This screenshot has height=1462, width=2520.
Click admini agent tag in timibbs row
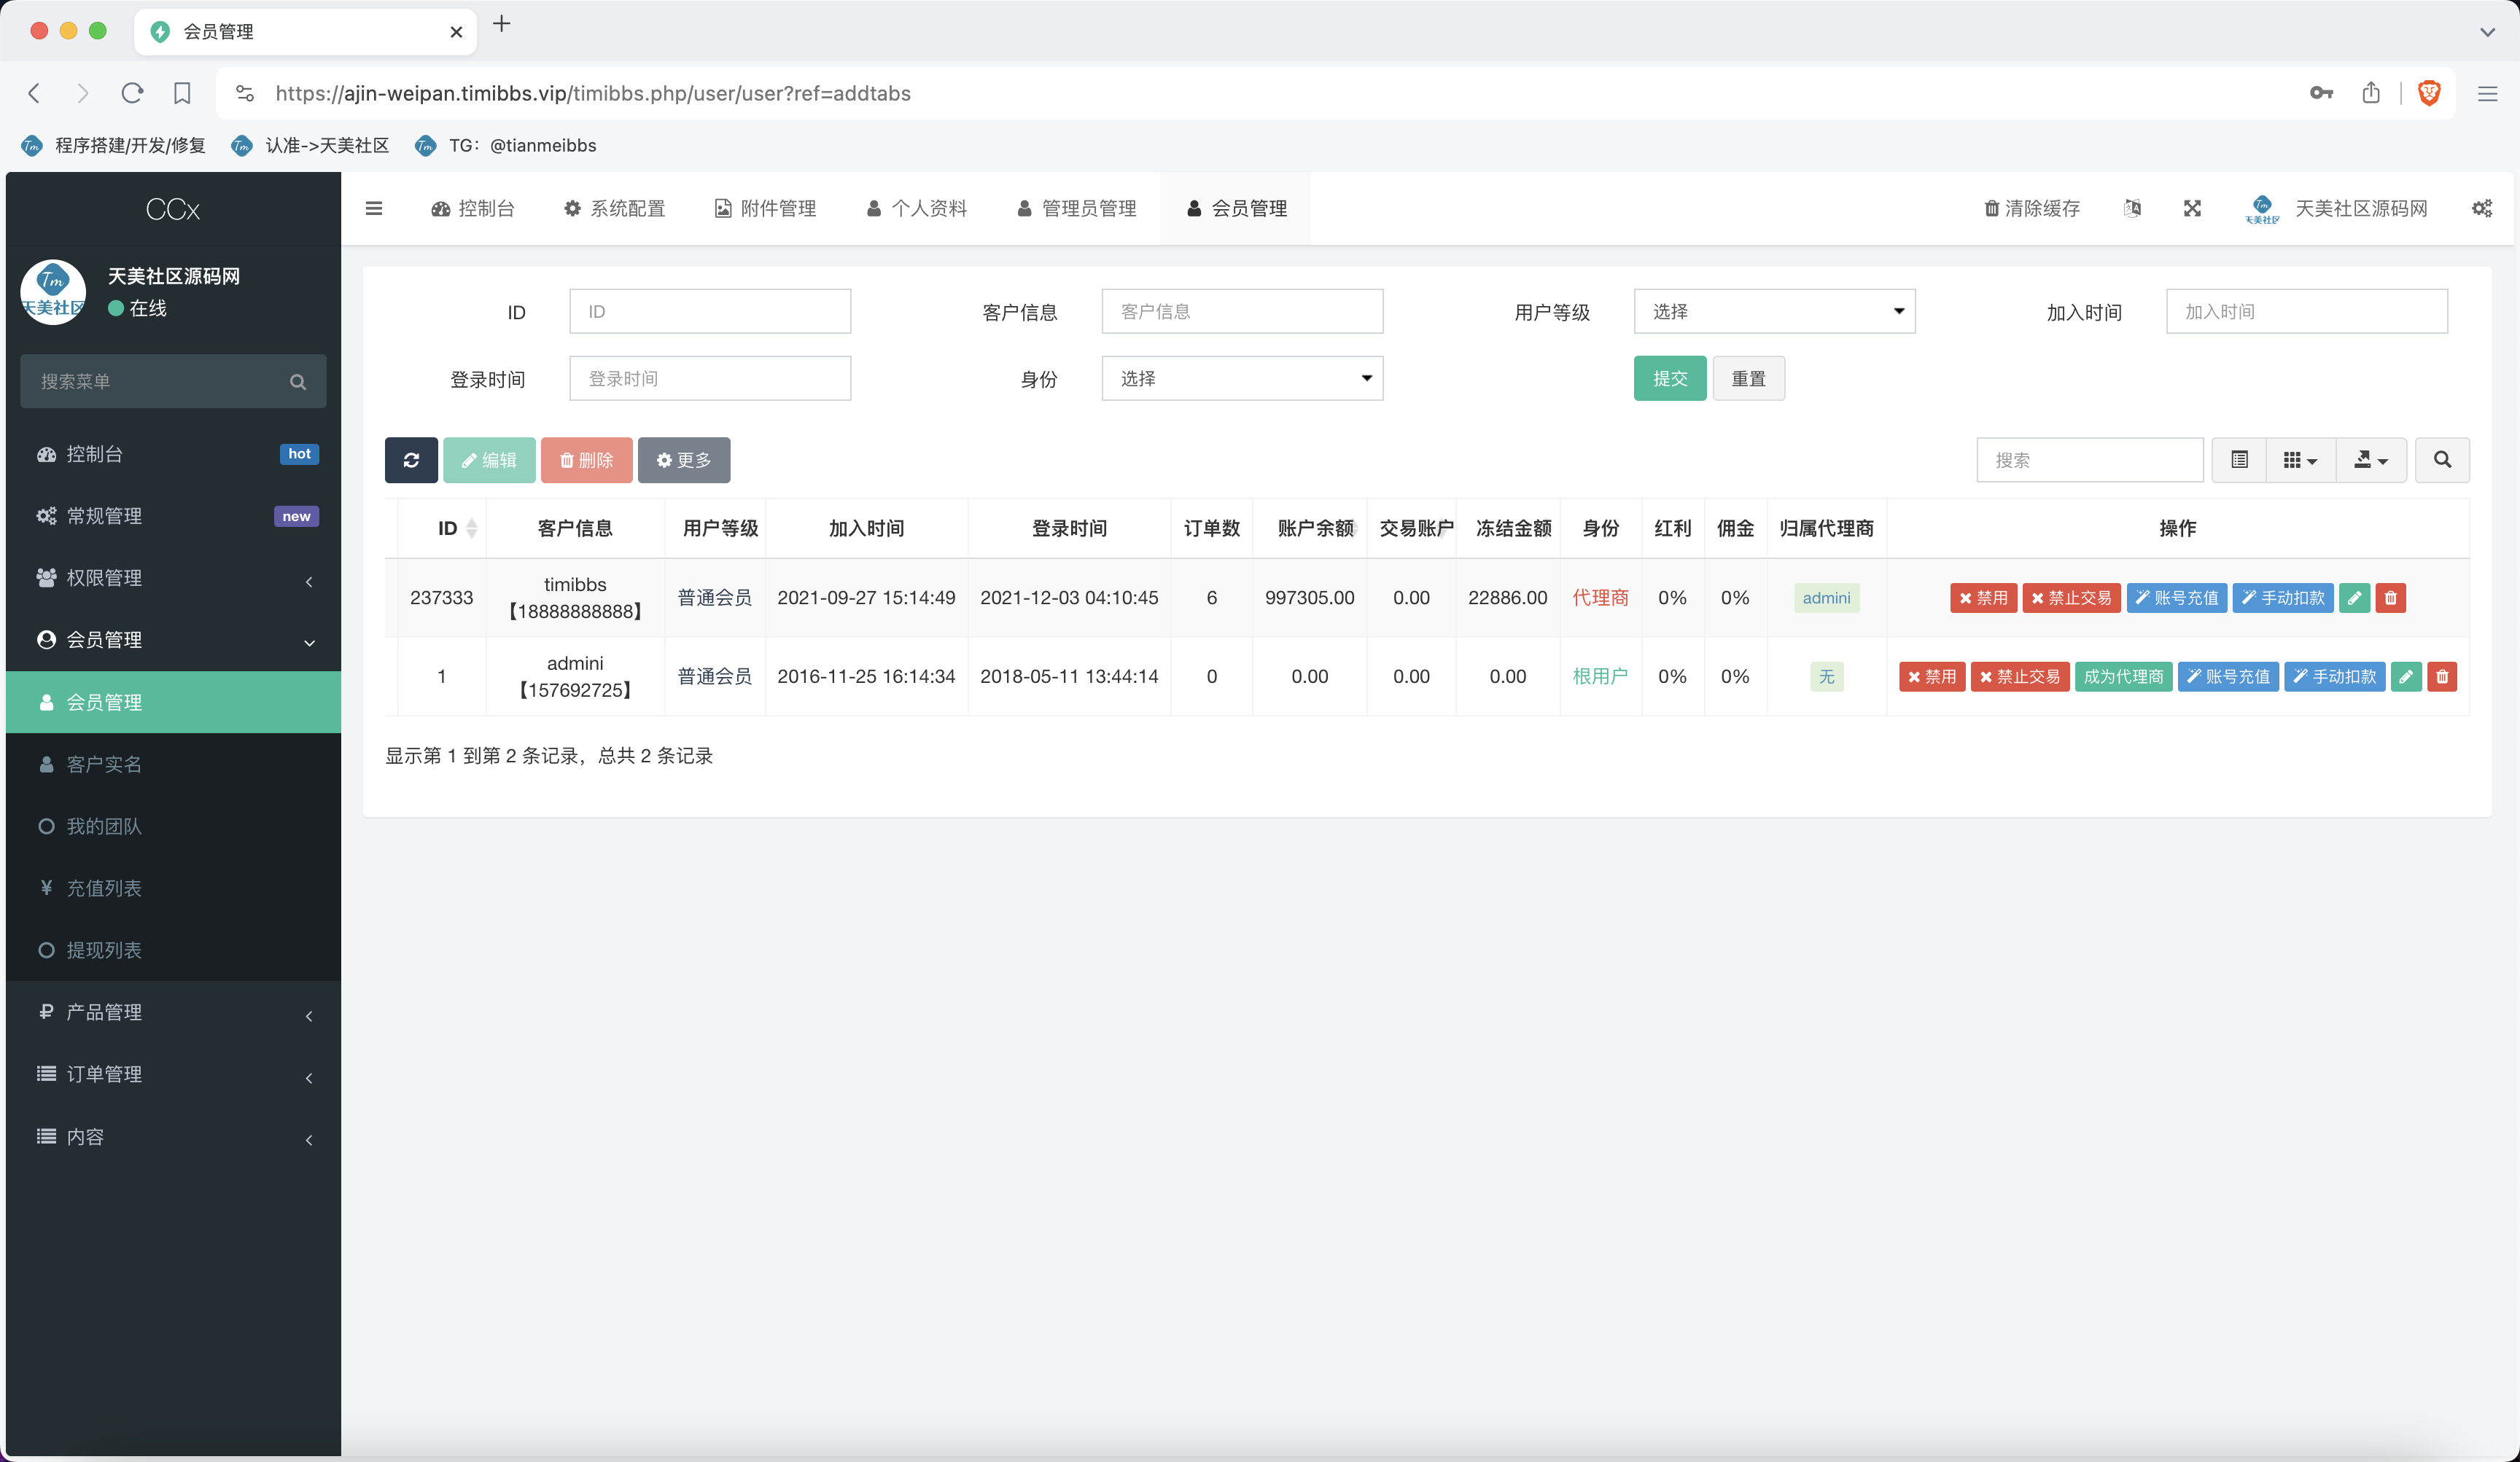coord(1826,598)
